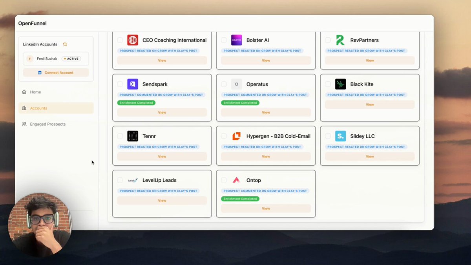The height and width of the screenshot is (265, 471).
Task: View the CEO Coaching International account
Action: click(162, 60)
